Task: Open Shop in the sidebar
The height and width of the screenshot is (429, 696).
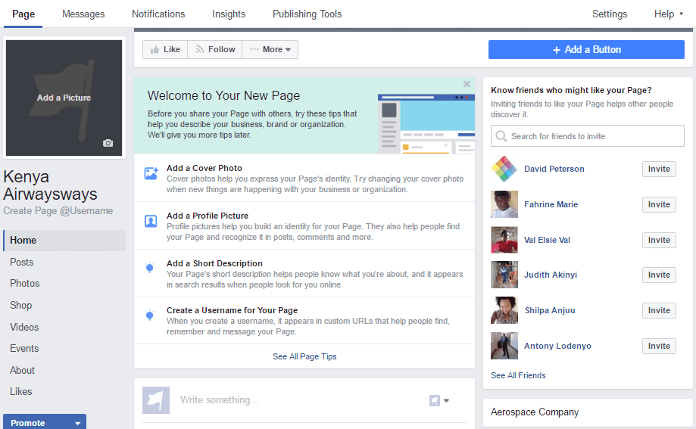Action: pyautogui.click(x=21, y=305)
